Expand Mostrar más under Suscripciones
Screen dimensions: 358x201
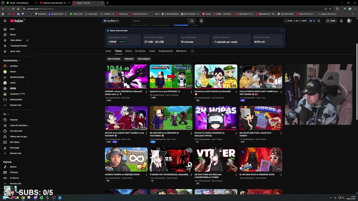point(16,105)
